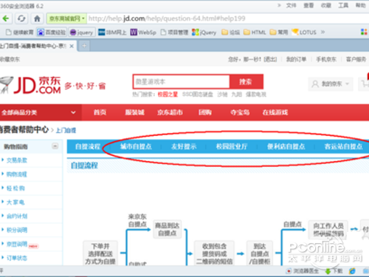Click the red hot search keyword link
This screenshot has height=277, width=369.
click(x=168, y=95)
